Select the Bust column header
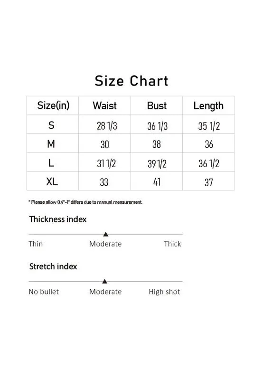 [157, 105]
